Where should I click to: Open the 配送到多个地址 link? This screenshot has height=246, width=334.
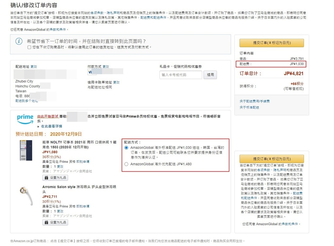pos(27,101)
